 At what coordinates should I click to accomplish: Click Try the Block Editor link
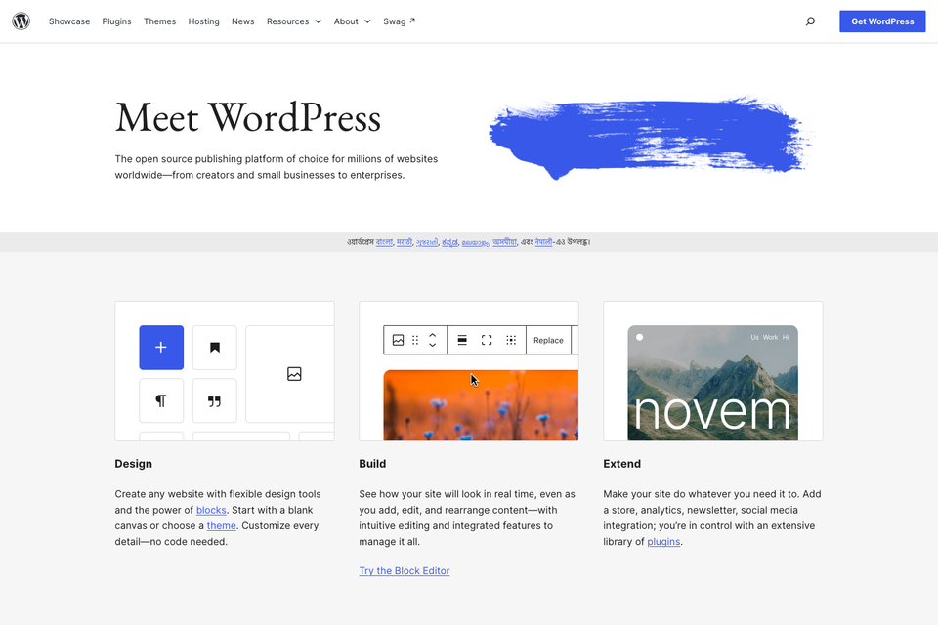pos(405,570)
